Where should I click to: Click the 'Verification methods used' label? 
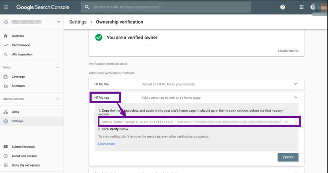tap(108, 64)
